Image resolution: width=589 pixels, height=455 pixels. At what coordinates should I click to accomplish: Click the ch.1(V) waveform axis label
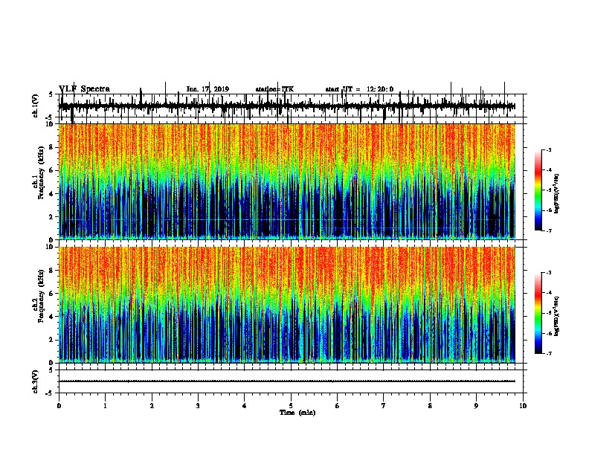click(36, 106)
